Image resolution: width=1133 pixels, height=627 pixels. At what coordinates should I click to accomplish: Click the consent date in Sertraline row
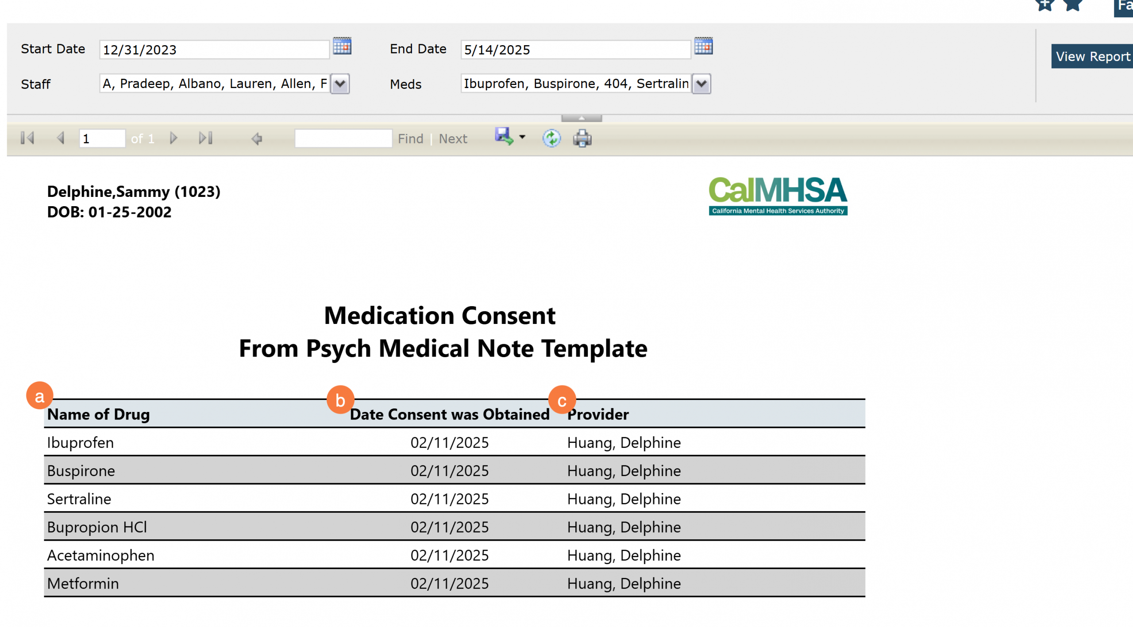[x=450, y=499]
